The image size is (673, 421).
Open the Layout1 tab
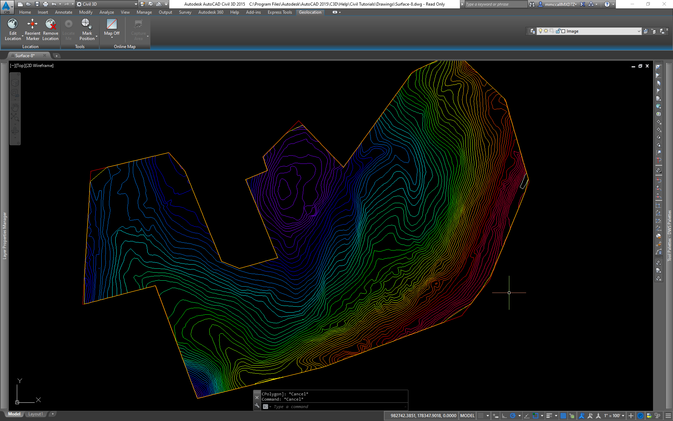pos(35,414)
